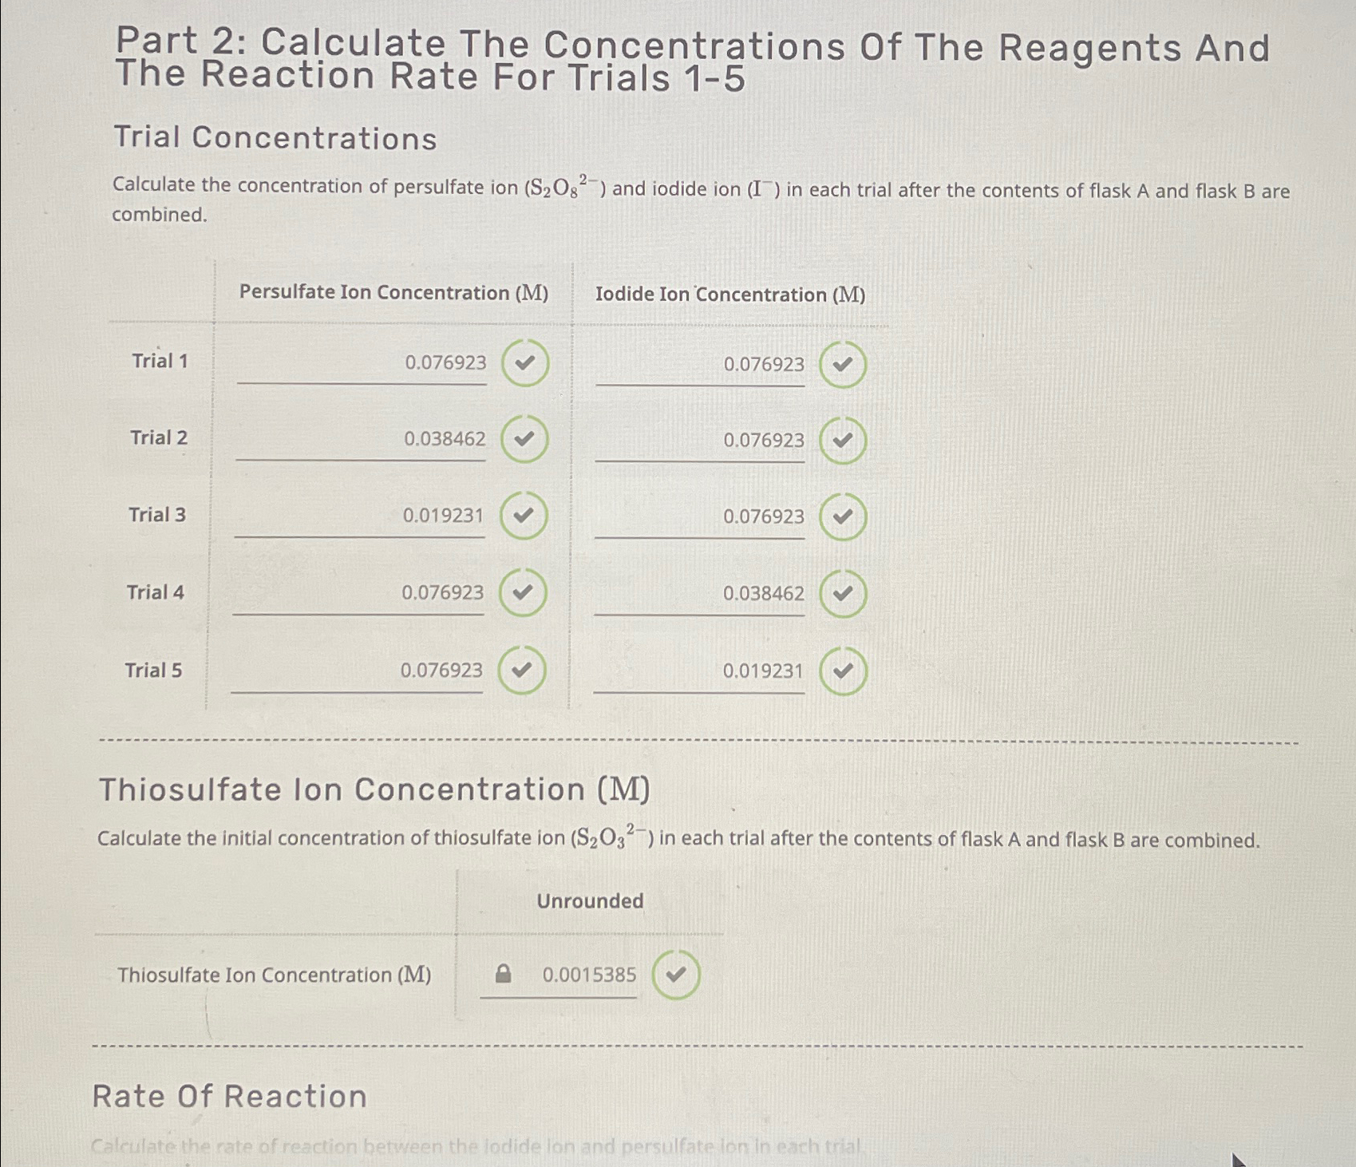Click the Persulfate Ion Concentration column header
The height and width of the screenshot is (1167, 1356).
pos(395,294)
